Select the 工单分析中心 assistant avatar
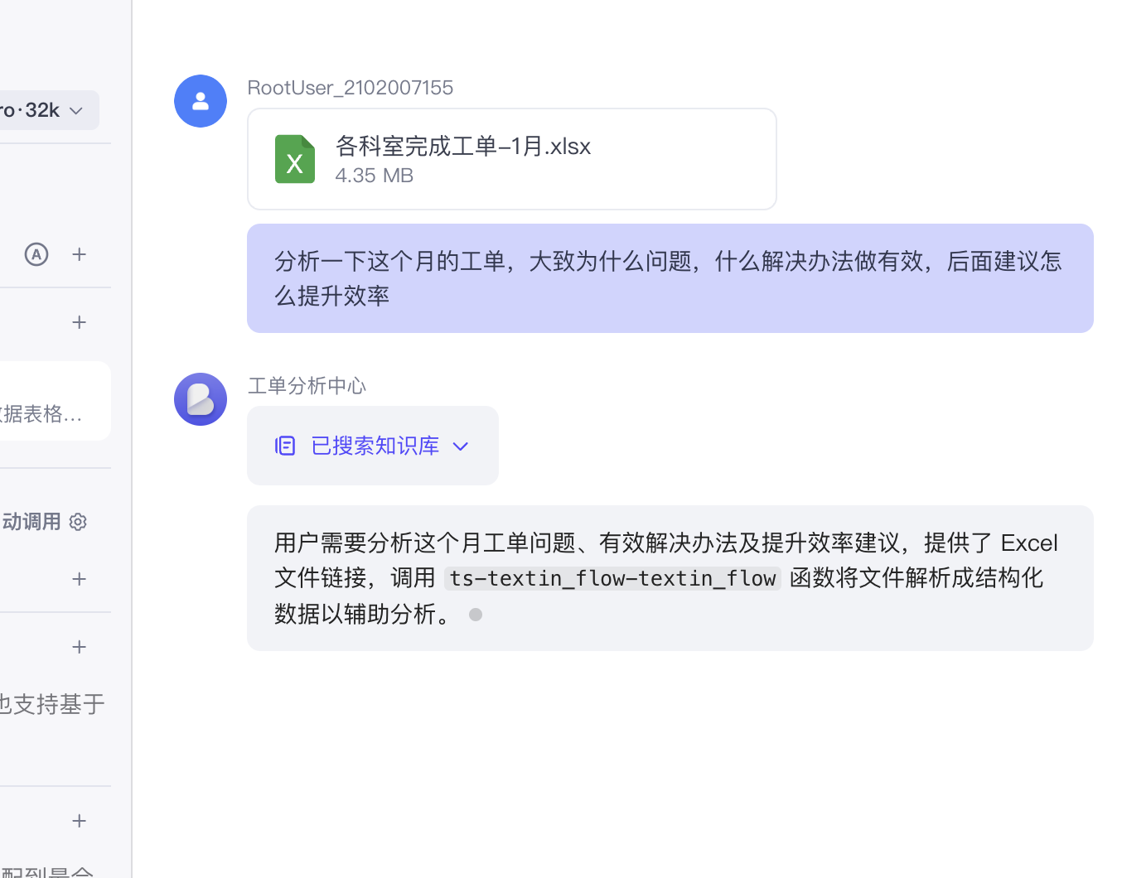 point(201,399)
